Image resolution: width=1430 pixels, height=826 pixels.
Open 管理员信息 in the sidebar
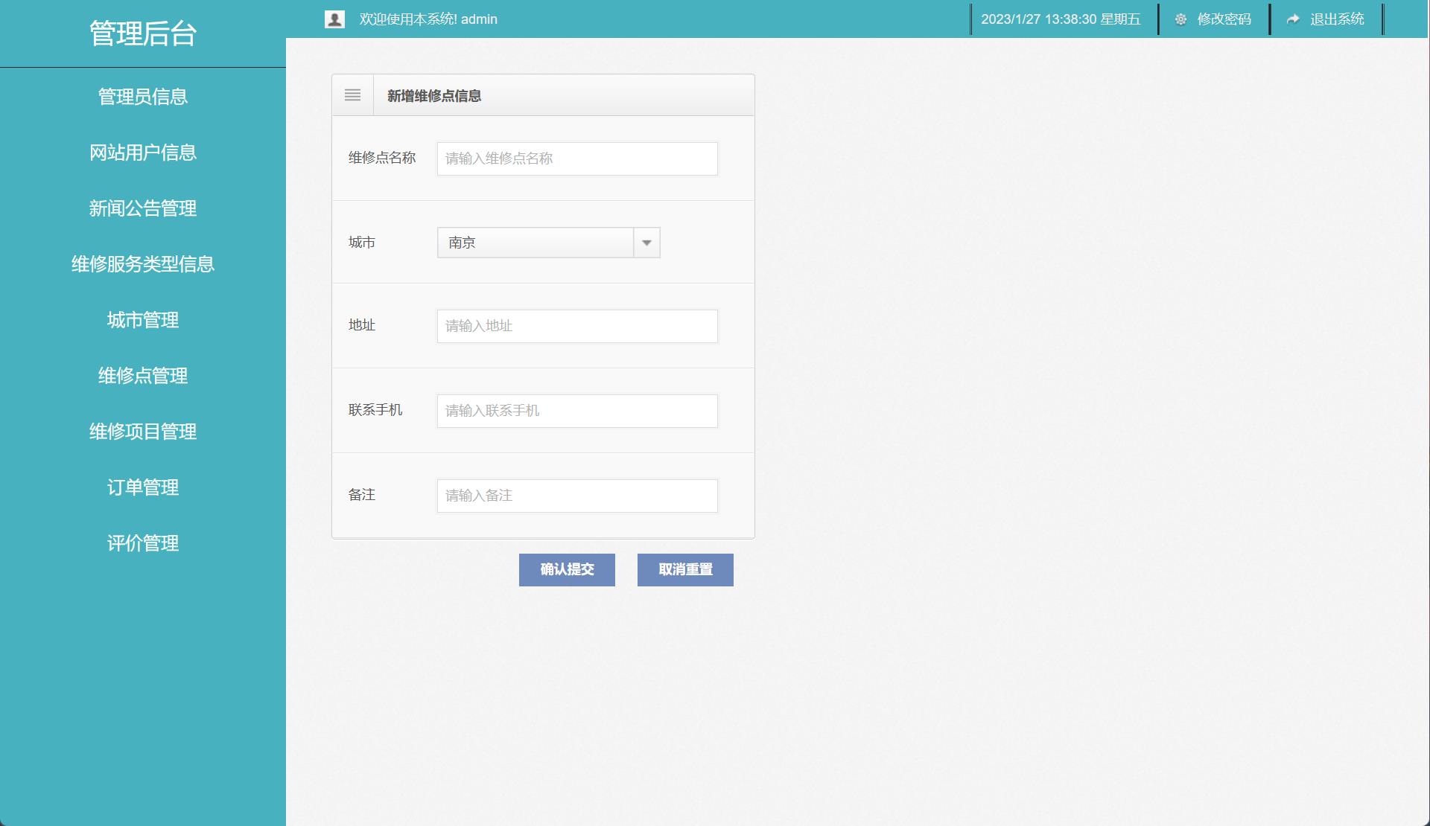click(143, 97)
